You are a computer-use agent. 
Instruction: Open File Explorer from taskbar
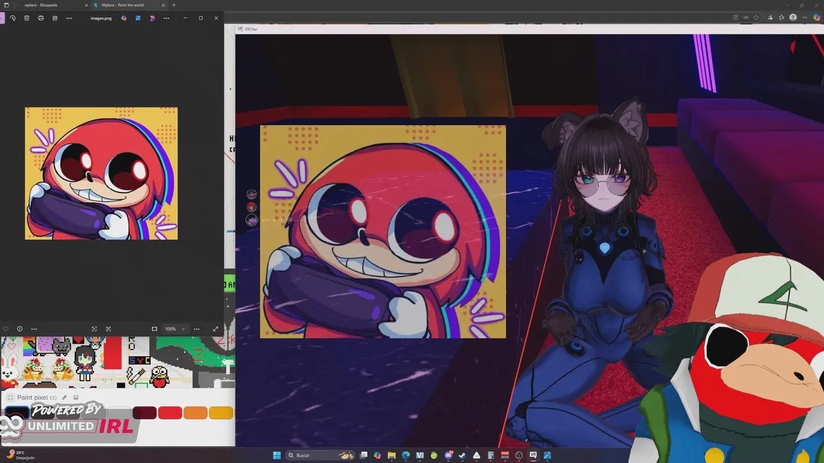(x=391, y=455)
